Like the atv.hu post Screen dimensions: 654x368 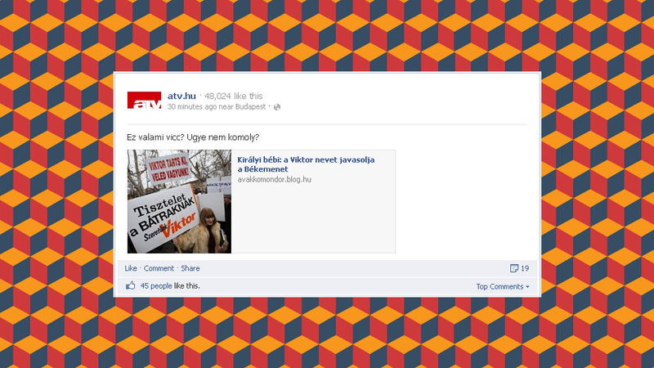point(131,268)
